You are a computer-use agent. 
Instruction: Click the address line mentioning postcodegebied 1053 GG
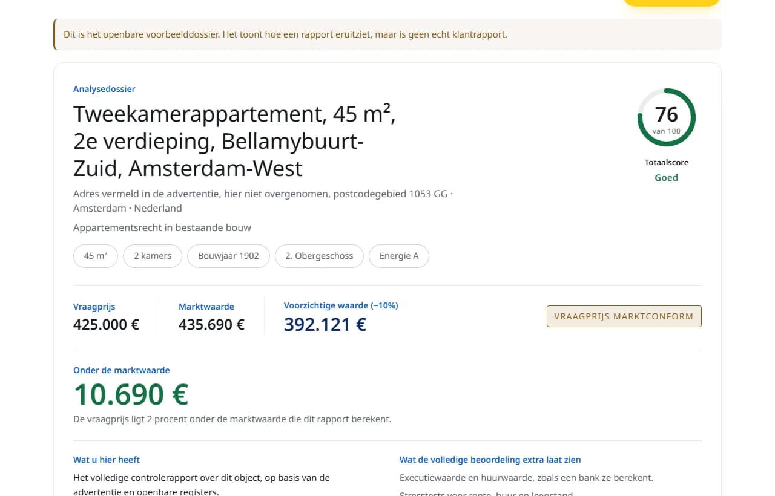click(x=263, y=201)
